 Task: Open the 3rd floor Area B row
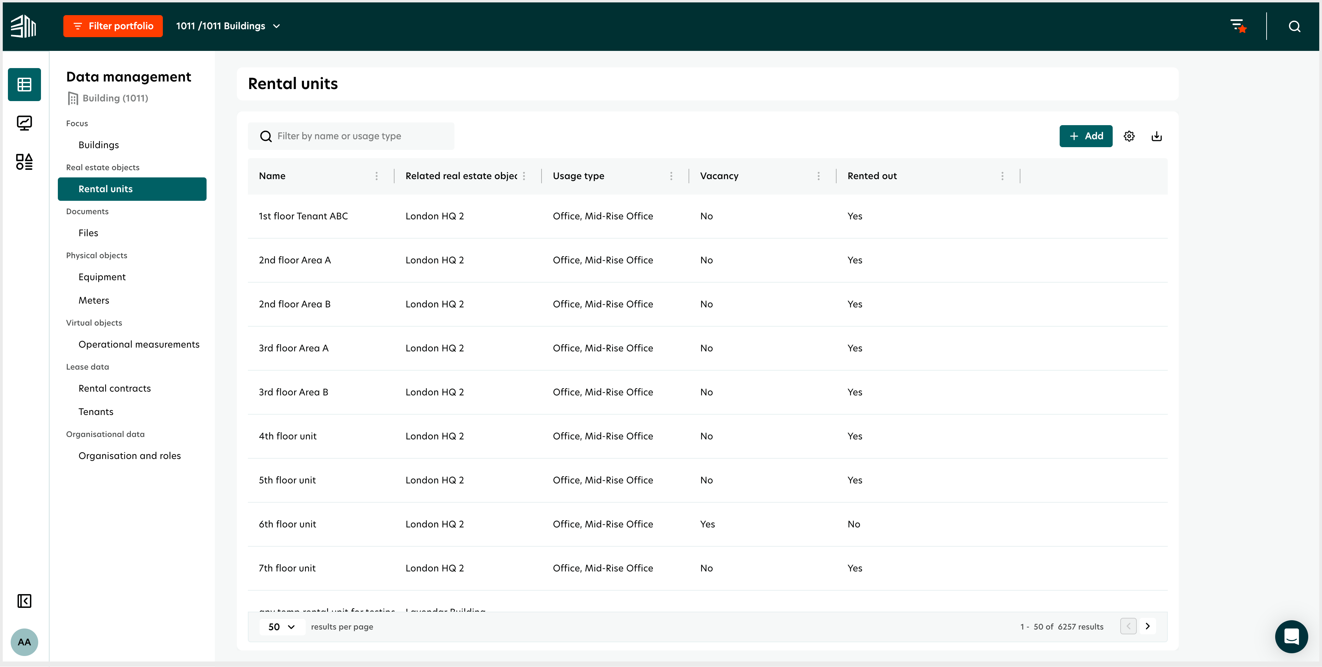point(707,393)
